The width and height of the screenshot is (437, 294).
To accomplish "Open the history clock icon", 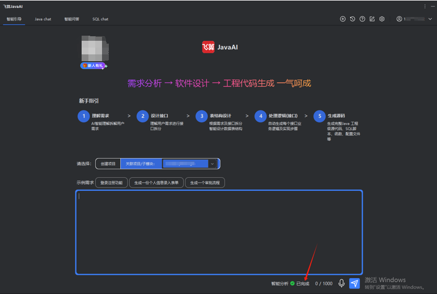I will coord(353,19).
